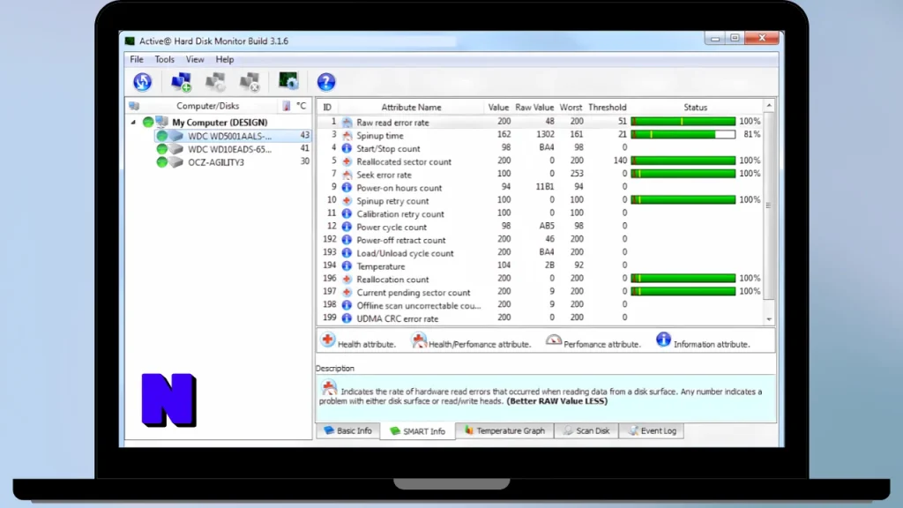The height and width of the screenshot is (508, 903).
Task: Select the Offline scan uncorrectable count row
Action: [541, 305]
